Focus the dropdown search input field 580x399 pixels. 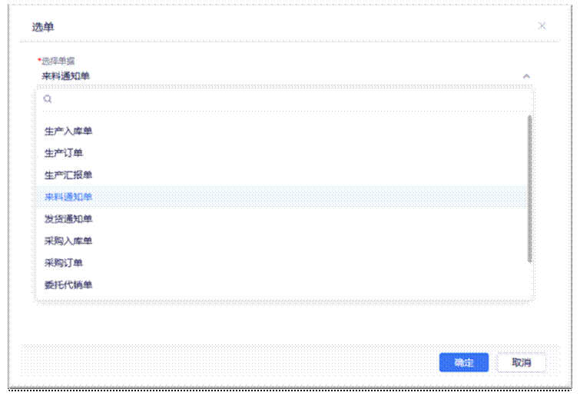click(x=284, y=99)
